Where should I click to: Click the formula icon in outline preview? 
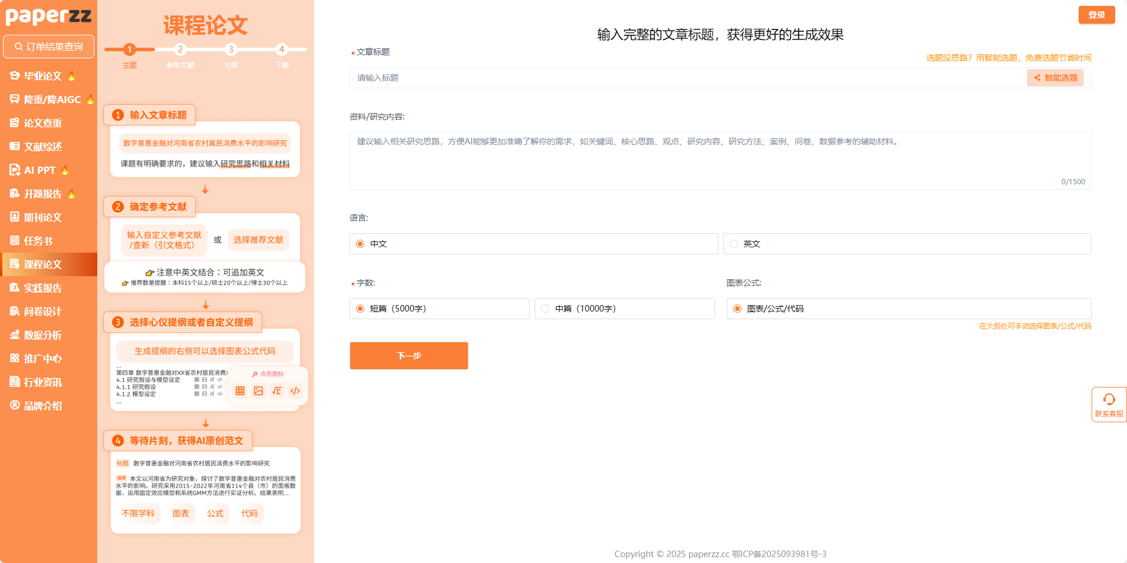click(x=276, y=391)
